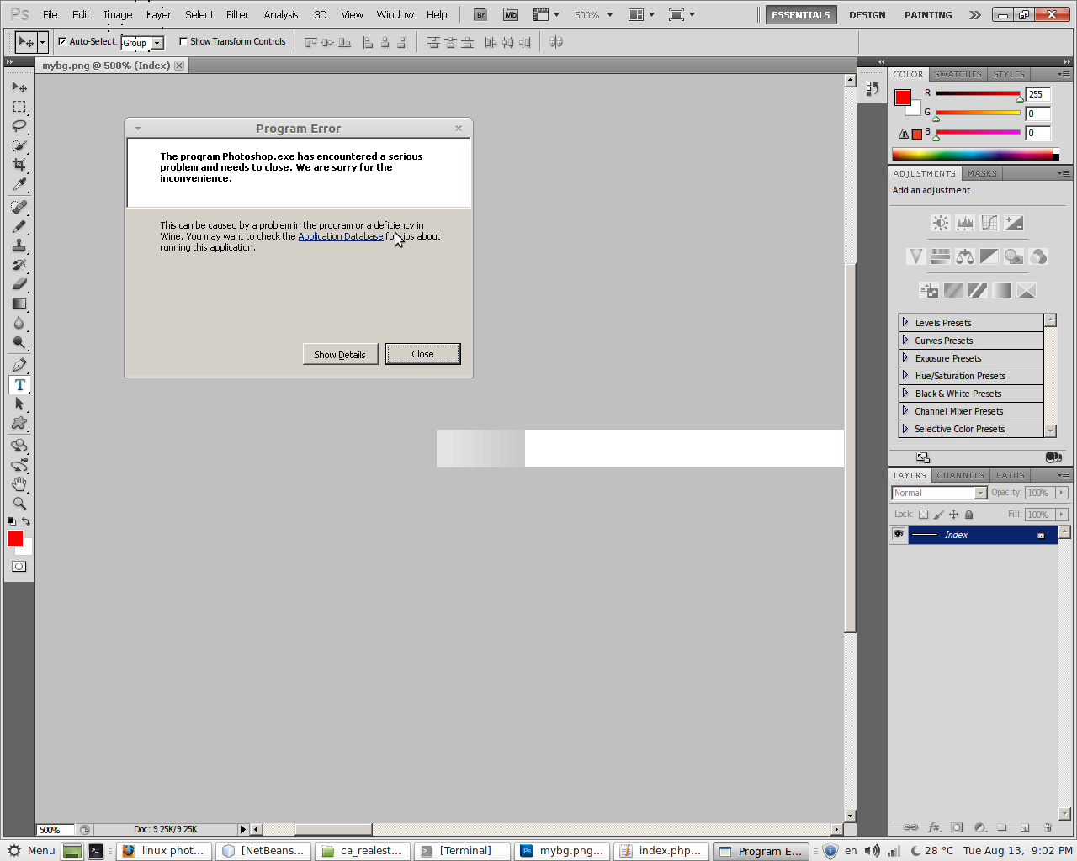1077x861 pixels.
Task: Click the Delete layer trash icon
Action: tap(1048, 827)
